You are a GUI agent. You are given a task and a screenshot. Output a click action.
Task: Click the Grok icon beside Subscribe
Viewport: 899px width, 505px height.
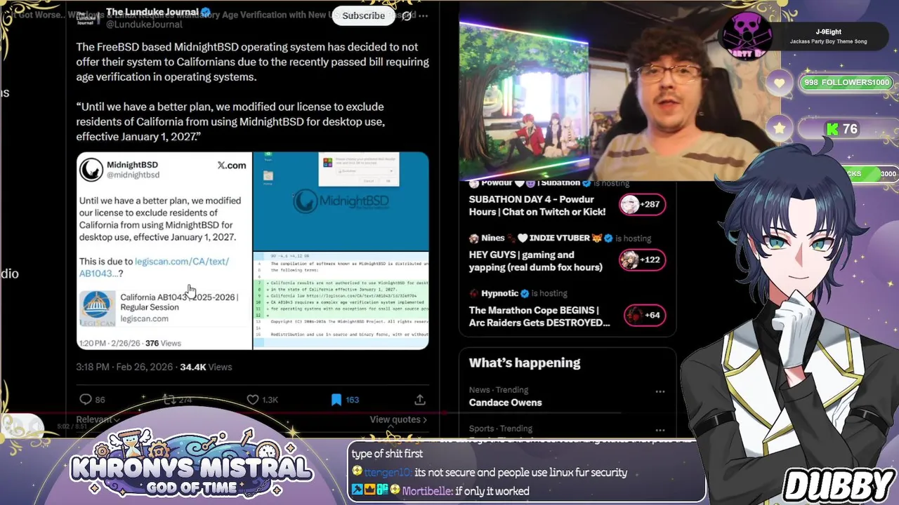click(x=407, y=15)
